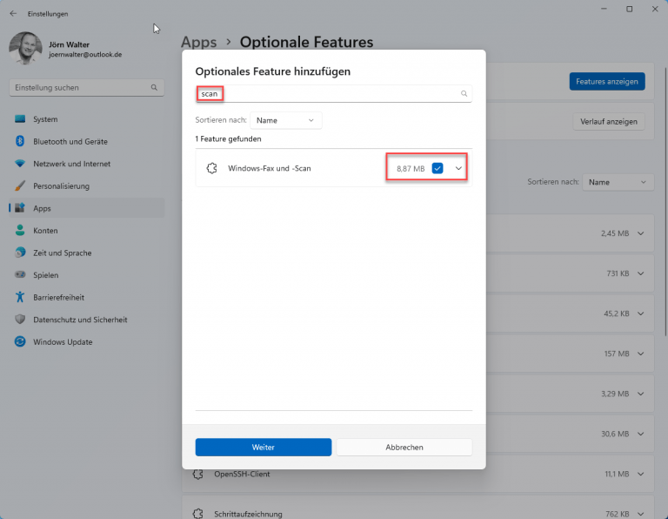Open Jörn Walter profile picture
Viewport: 668px width, 519px height.
tap(25, 48)
